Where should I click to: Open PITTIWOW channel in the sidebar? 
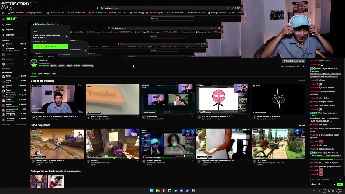click(13, 49)
